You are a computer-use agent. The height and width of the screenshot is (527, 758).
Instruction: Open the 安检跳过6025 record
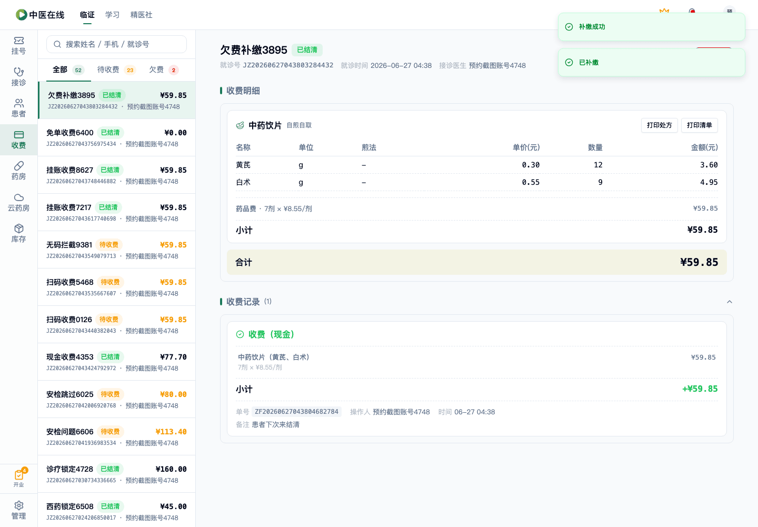point(117,399)
